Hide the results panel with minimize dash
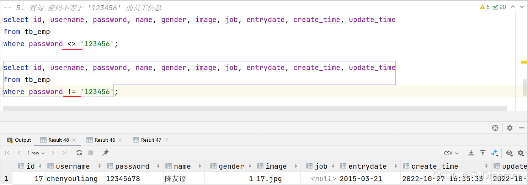The image size is (528, 185). click(x=522, y=128)
